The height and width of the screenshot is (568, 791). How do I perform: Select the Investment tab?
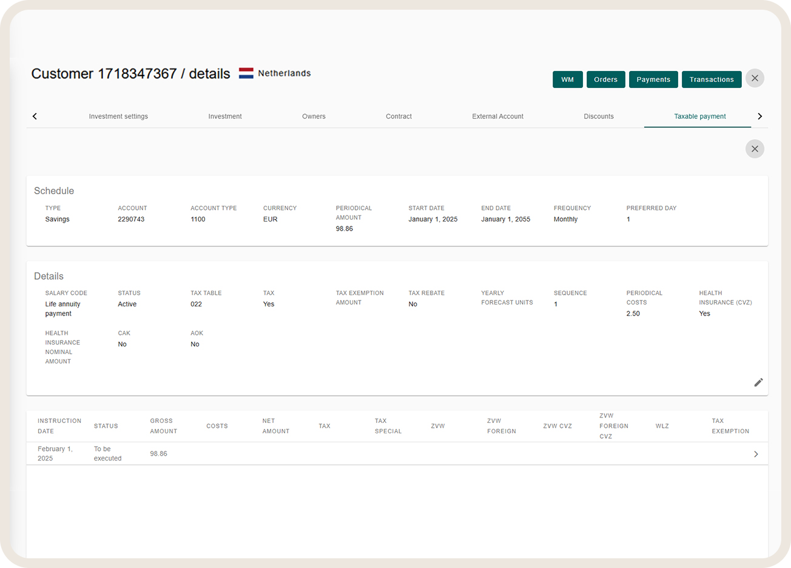point(225,116)
